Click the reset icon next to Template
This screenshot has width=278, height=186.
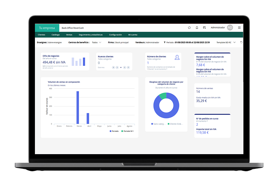241,43
